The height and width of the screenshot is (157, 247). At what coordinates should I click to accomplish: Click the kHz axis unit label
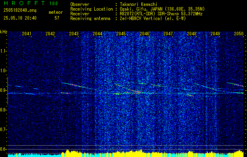pos(4,32)
